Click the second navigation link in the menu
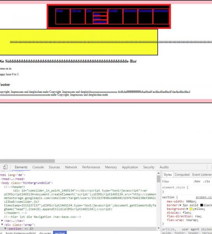The image size is (212, 234). (x=76, y=11)
